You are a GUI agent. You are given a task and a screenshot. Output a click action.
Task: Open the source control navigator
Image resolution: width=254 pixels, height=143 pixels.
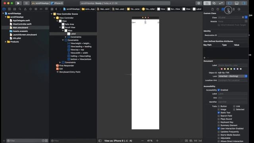(10, 9)
